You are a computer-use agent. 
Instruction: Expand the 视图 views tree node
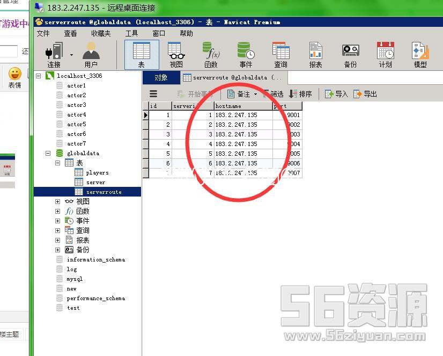(58, 202)
